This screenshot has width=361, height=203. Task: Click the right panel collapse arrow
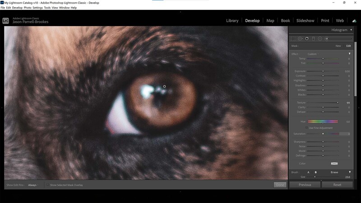click(x=359, y=107)
